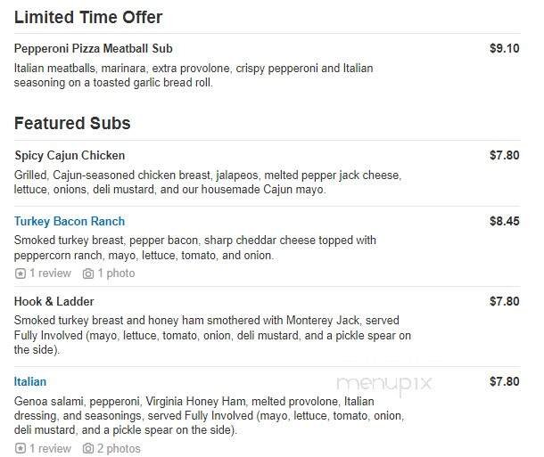Click the $9.10 price

(505, 48)
